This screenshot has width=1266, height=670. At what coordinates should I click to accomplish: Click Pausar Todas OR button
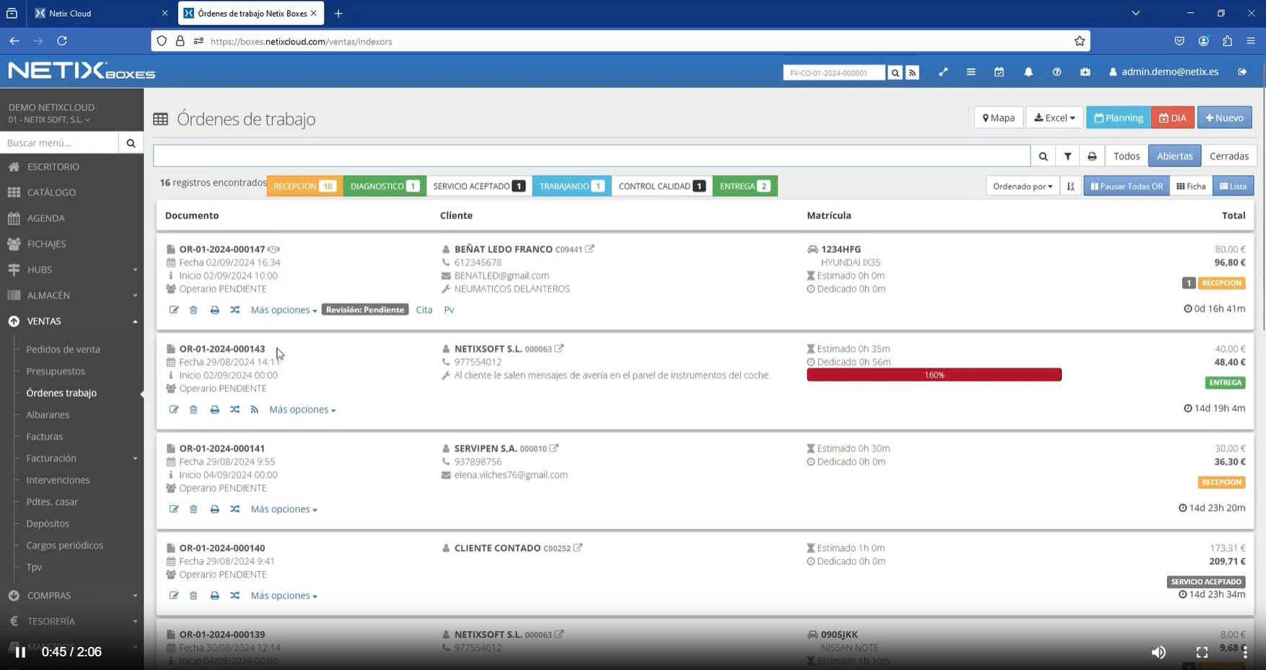[x=1126, y=186]
